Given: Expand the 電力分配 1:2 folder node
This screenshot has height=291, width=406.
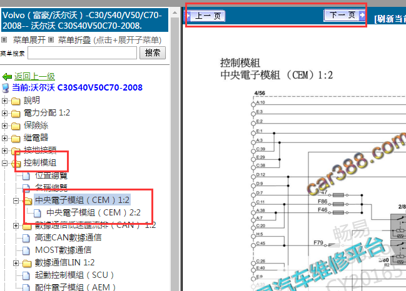Looking at the screenshot, I should (x=4, y=113).
